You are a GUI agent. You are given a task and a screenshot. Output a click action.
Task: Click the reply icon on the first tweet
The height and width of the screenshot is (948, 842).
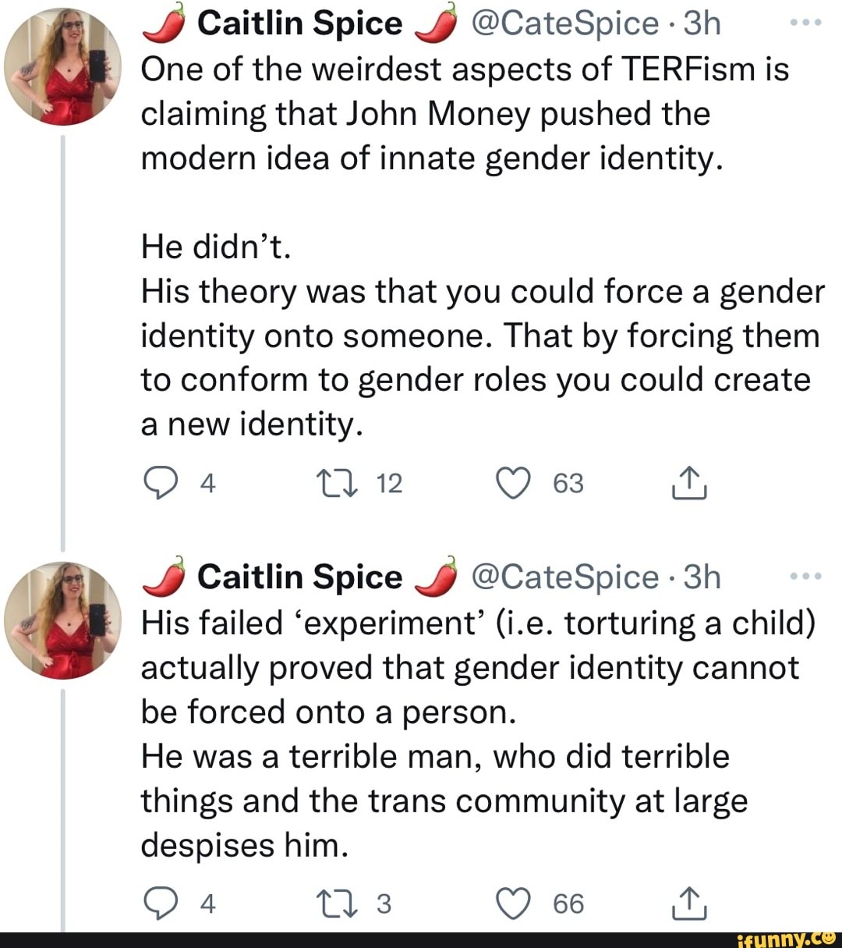(x=161, y=483)
